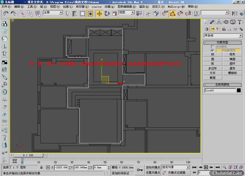Image resolution: width=245 pixels, height=176 pixels.
Task: Collapse the 对象类型 rollout
Action: (x=222, y=42)
